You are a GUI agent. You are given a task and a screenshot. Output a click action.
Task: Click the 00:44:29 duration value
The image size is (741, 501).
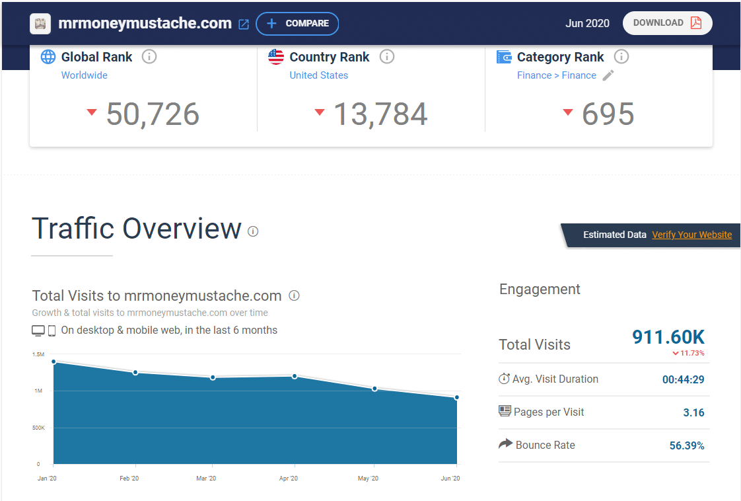click(x=684, y=379)
